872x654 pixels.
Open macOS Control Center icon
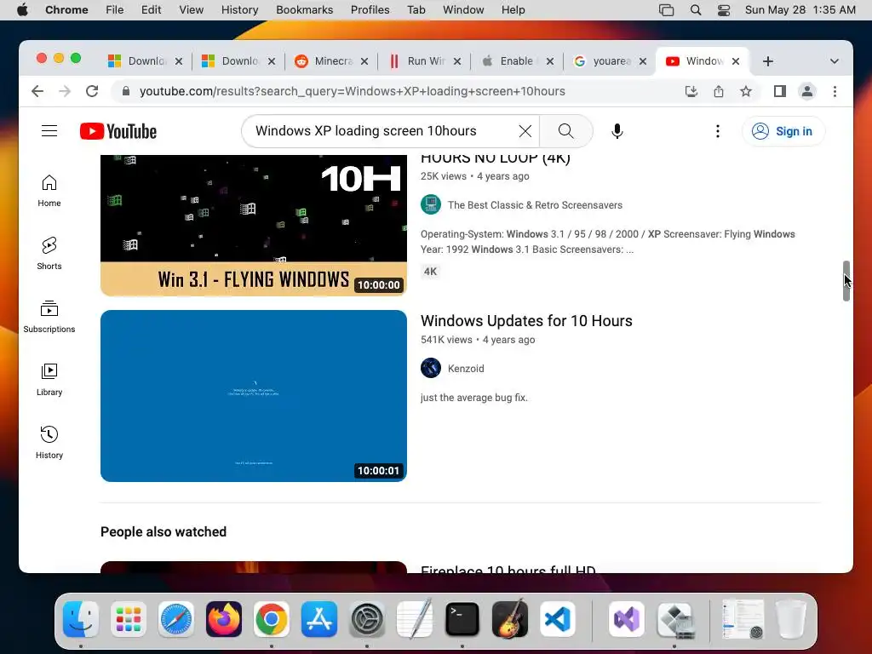[724, 10]
